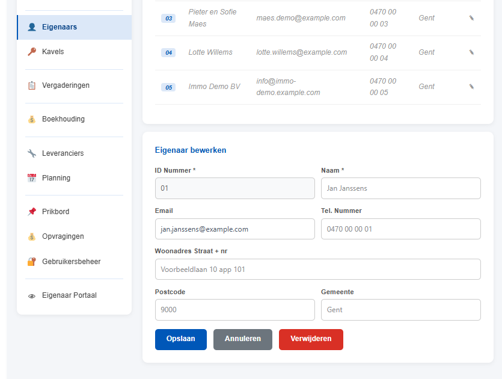The image size is (502, 379).
Task: Click the 05 ID badge
Action: (x=168, y=87)
